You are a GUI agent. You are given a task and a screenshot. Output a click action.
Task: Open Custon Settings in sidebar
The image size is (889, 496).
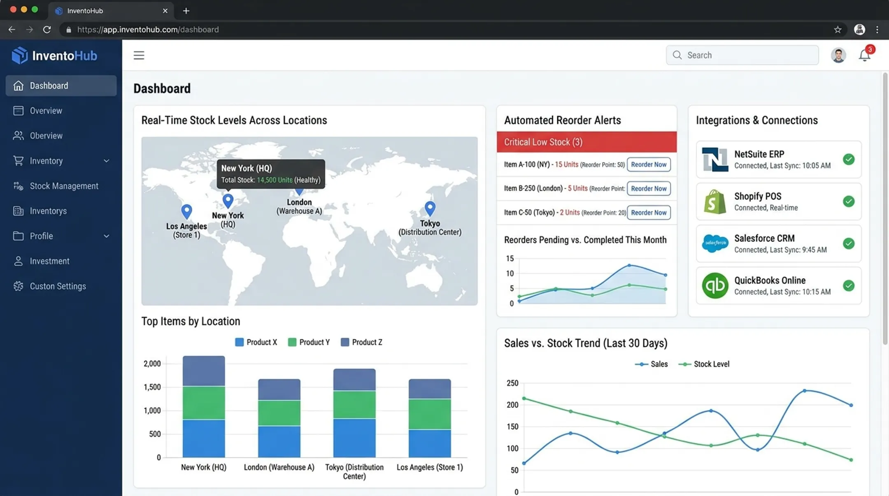61,286
